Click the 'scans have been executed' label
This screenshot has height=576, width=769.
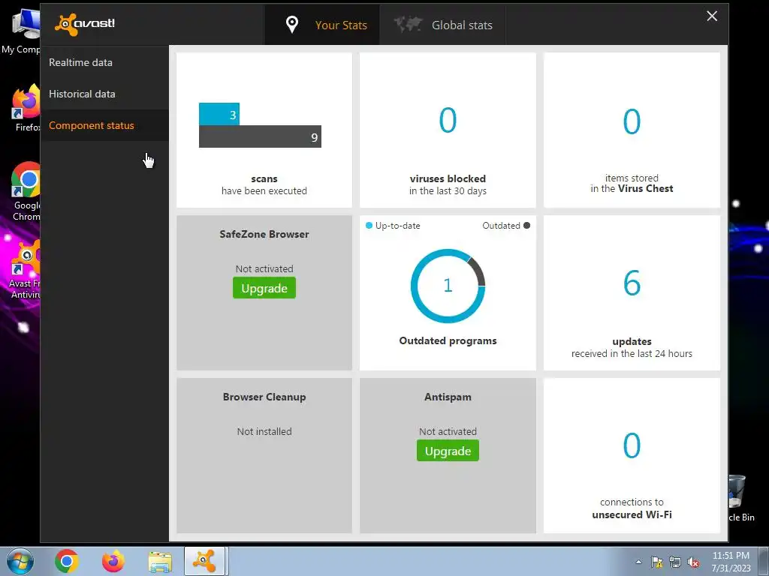click(264, 185)
